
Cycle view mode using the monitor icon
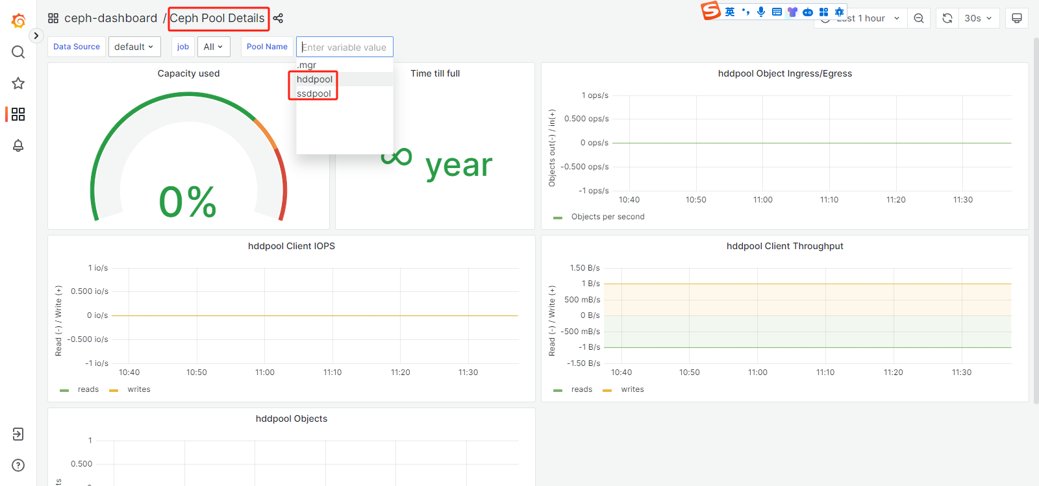1017,18
